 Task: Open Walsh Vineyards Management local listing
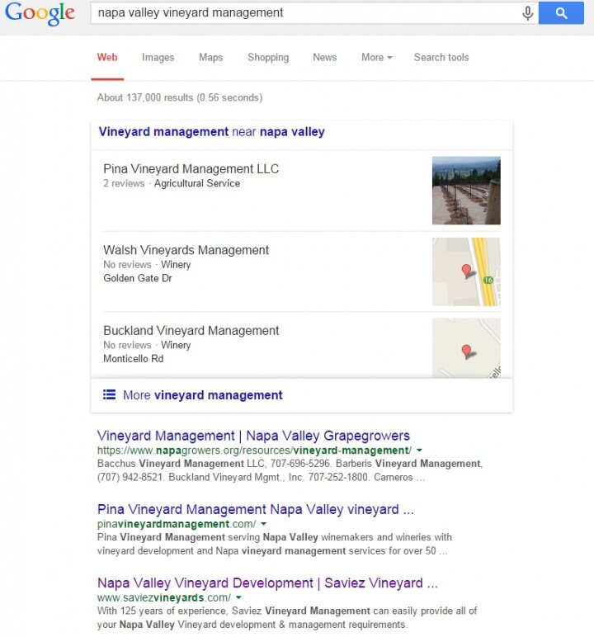[x=186, y=250]
